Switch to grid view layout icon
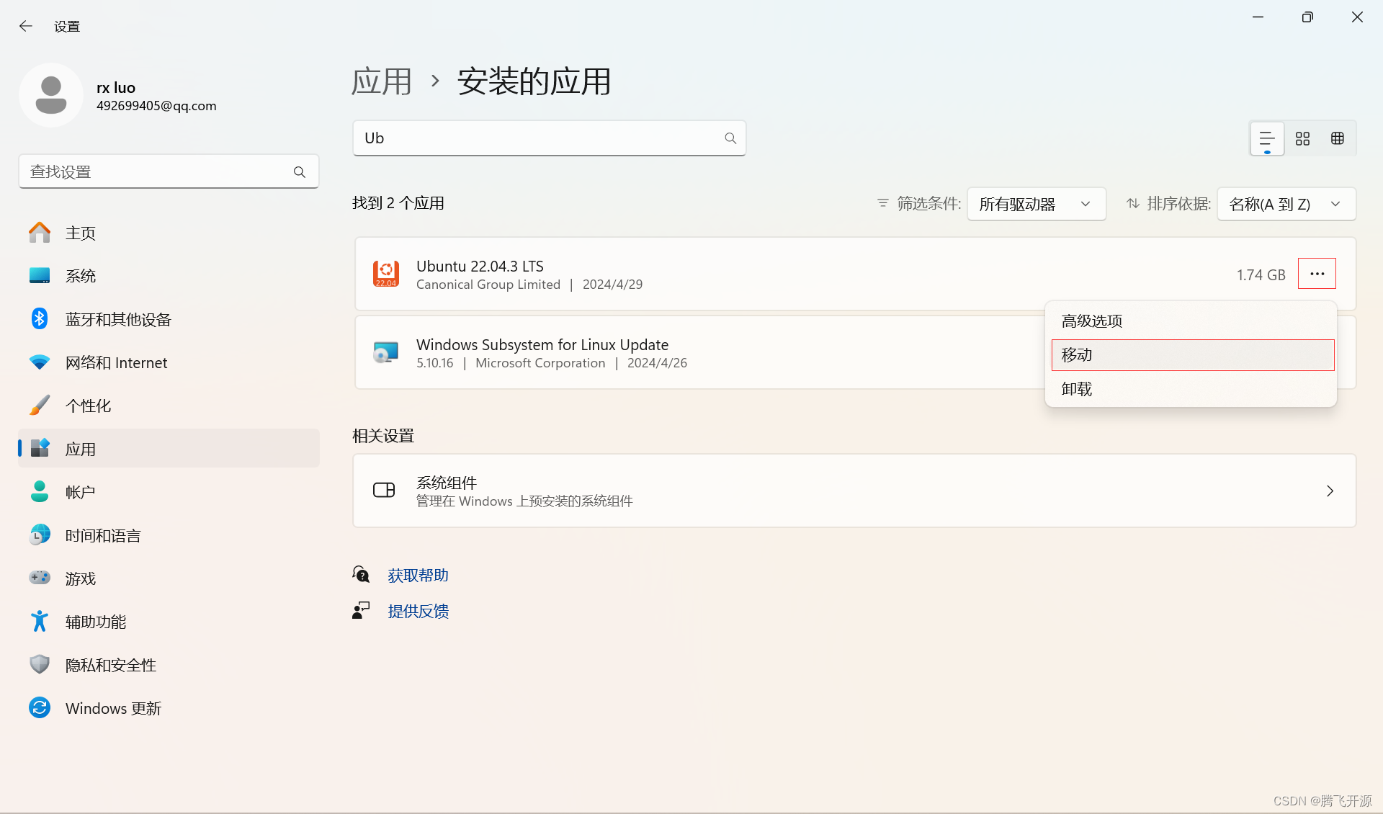Viewport: 1383px width, 814px height. pyautogui.click(x=1302, y=138)
